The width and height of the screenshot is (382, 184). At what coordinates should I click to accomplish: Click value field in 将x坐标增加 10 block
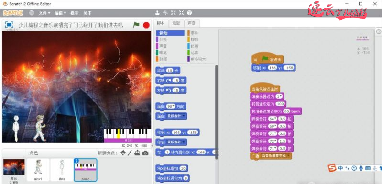pos(184,168)
